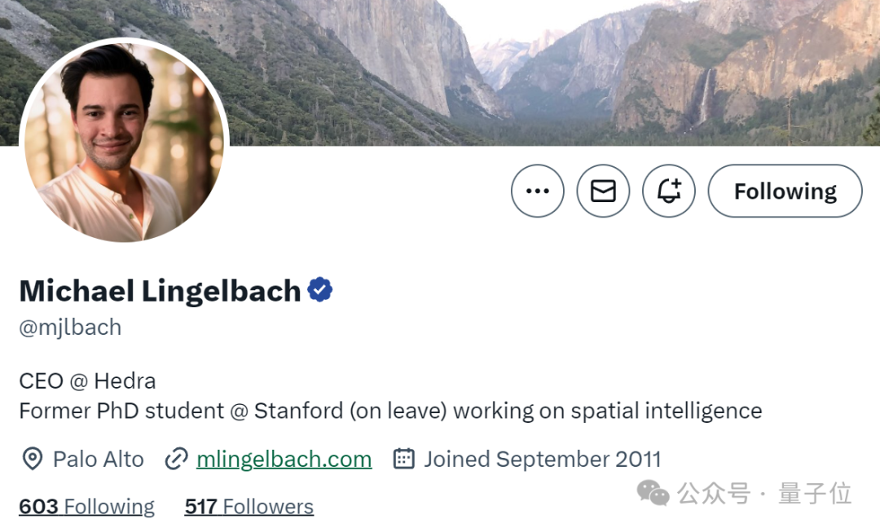Turn on notifications with bell icon
This screenshot has width=880, height=528.
pyautogui.click(x=669, y=191)
